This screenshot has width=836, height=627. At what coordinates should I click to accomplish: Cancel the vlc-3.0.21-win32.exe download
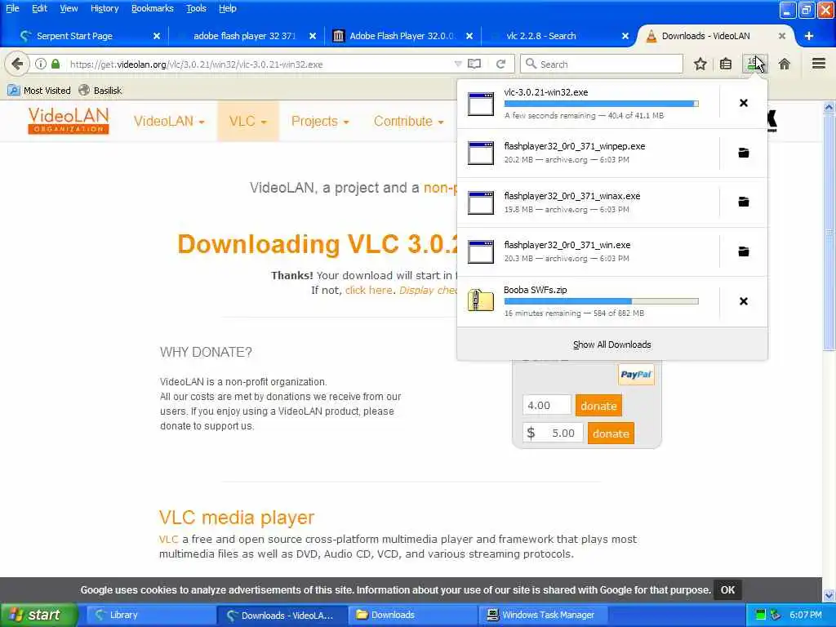point(743,103)
